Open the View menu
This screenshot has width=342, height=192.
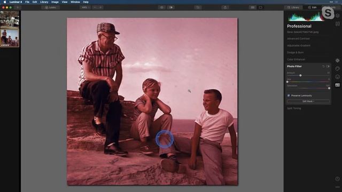tap(65, 2)
